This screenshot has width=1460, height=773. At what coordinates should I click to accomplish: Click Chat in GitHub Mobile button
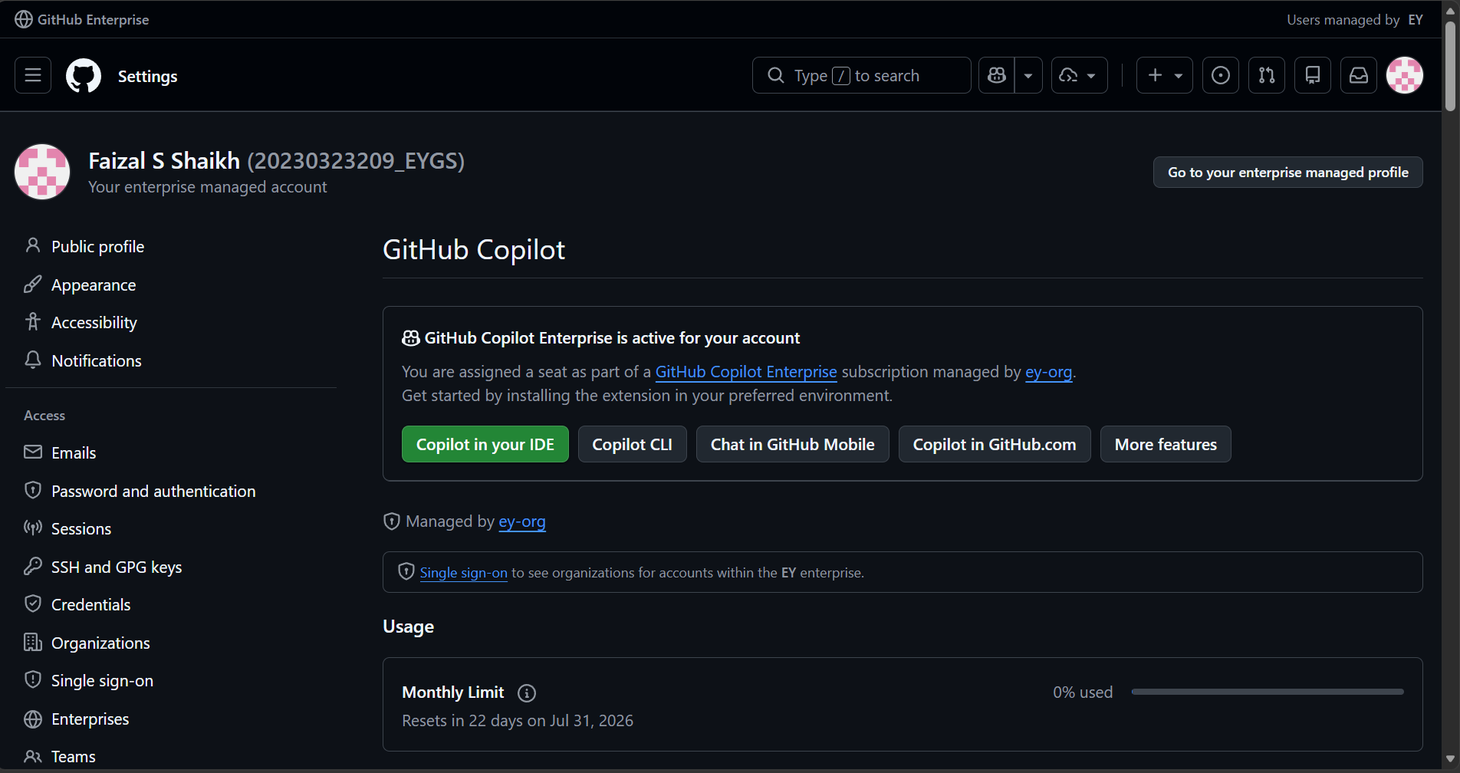(x=793, y=444)
